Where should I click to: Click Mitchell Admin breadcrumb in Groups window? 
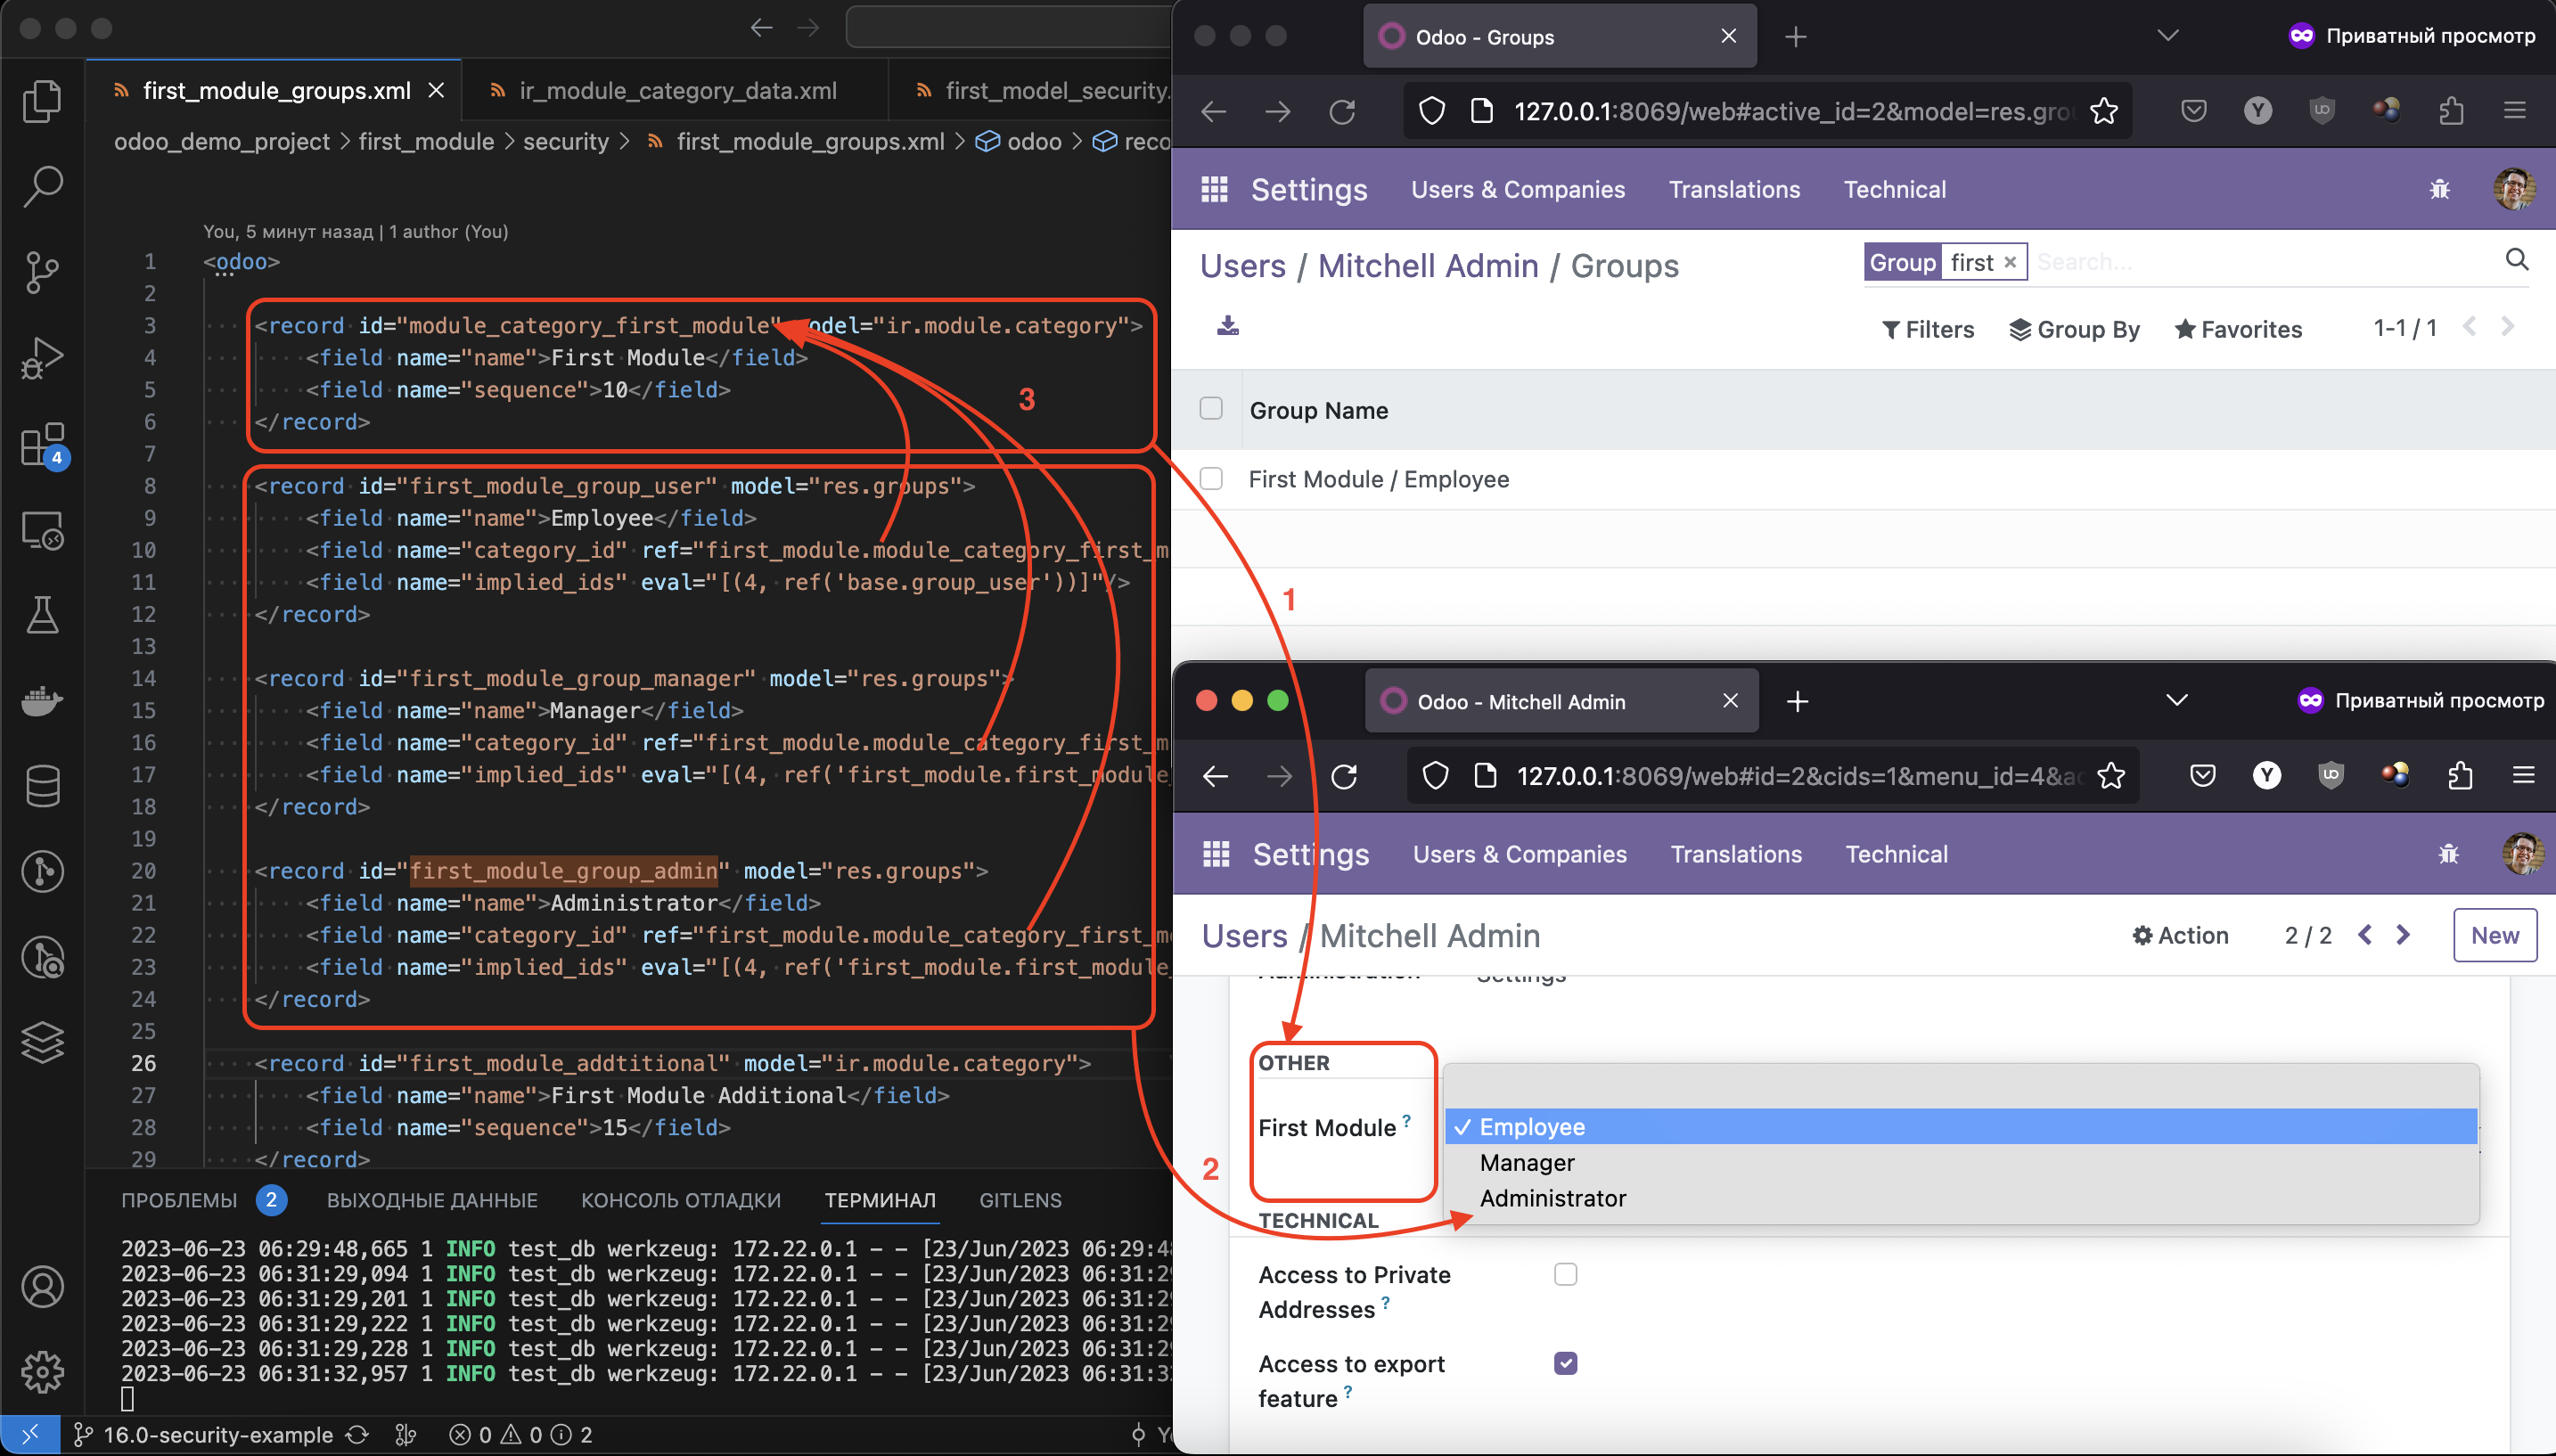1428,265
